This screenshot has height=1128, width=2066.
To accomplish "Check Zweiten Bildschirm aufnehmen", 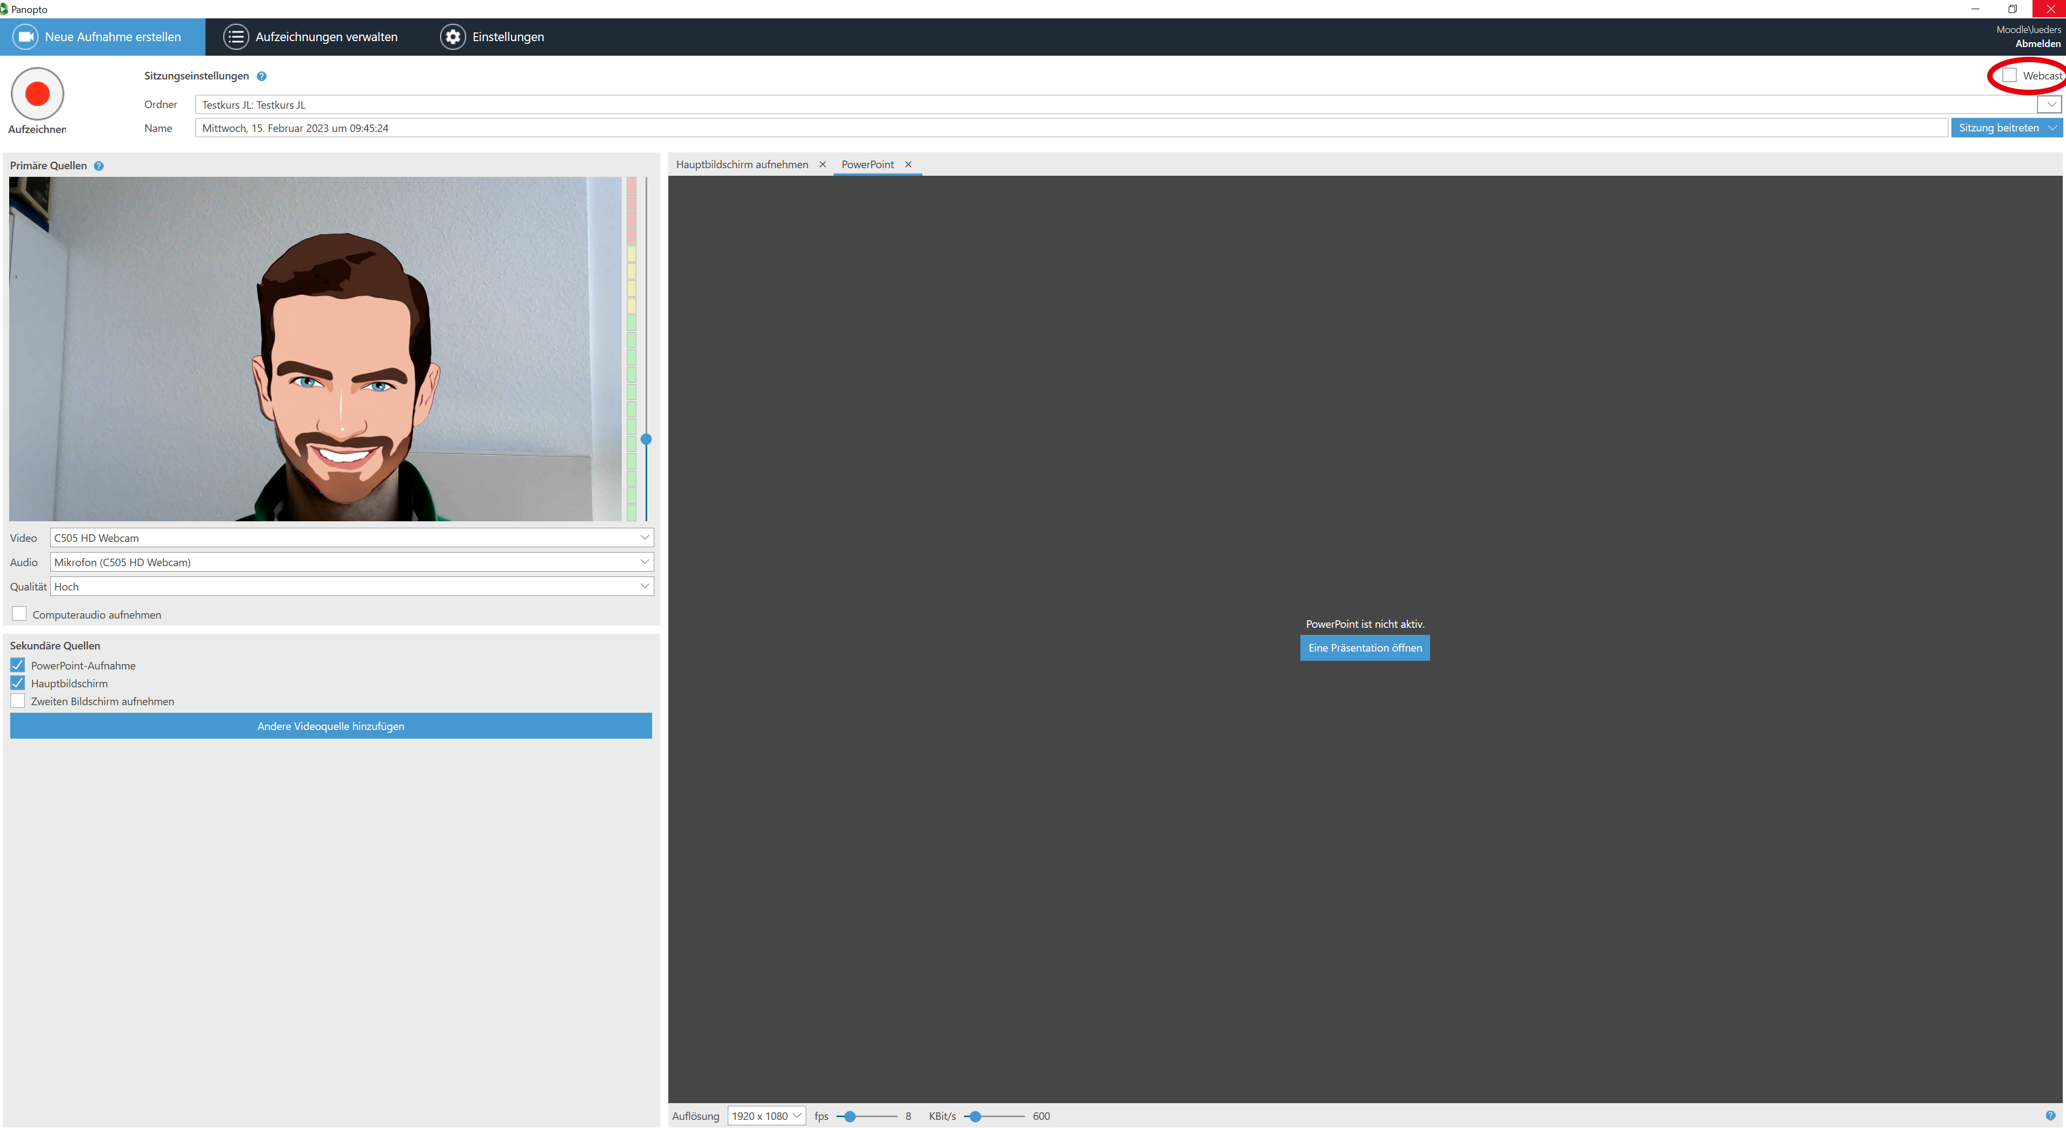I will coord(18,700).
